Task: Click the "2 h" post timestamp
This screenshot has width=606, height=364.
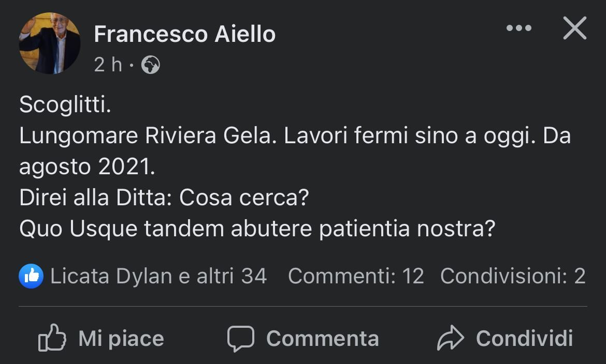Action: pyautogui.click(x=108, y=65)
